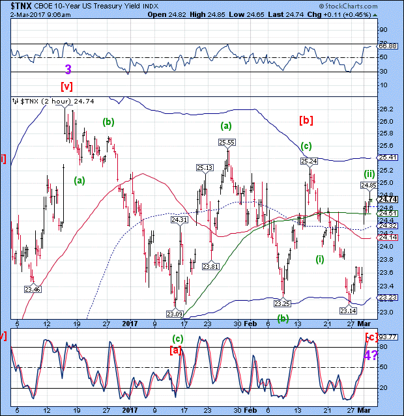Click the 'Low 24.65' value in header
Screen dimensions: 404x416
click(x=247, y=15)
